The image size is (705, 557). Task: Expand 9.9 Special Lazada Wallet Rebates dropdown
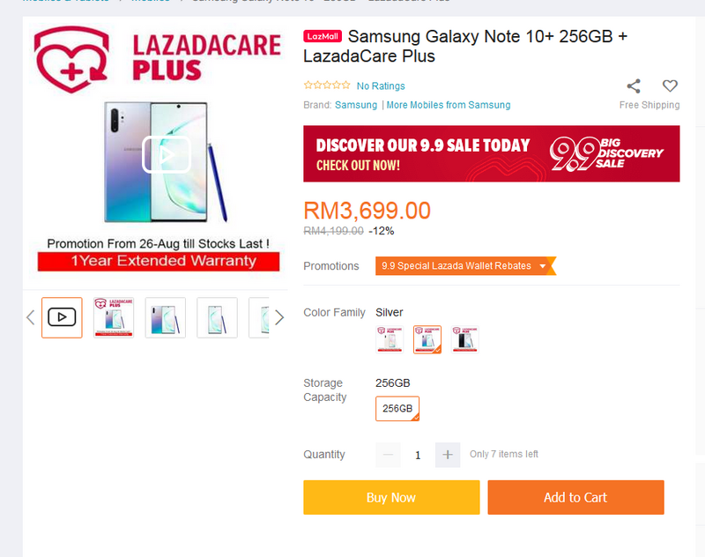[x=465, y=265]
